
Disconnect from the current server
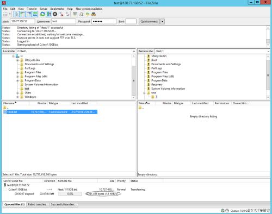61,14
